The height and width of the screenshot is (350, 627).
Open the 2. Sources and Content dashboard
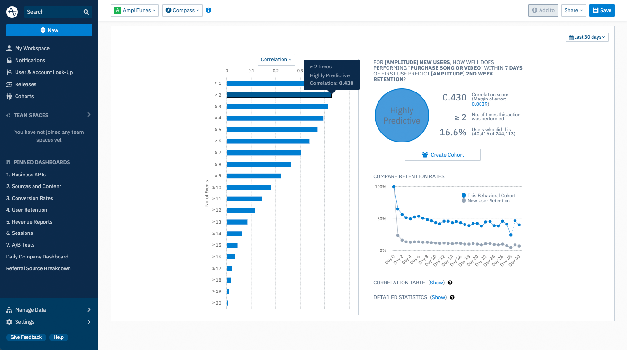(34, 186)
